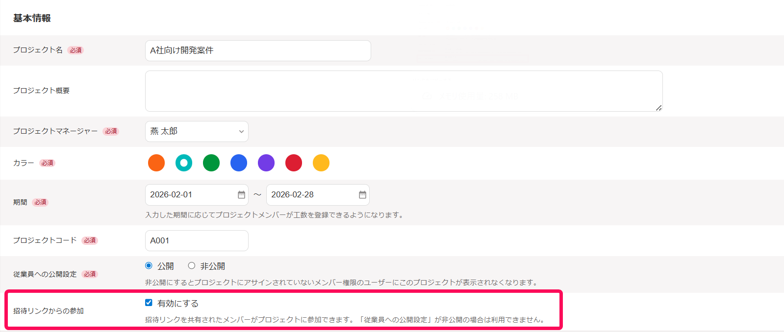
Task: Click the 従業員への公開設定 label
Action: point(45,274)
